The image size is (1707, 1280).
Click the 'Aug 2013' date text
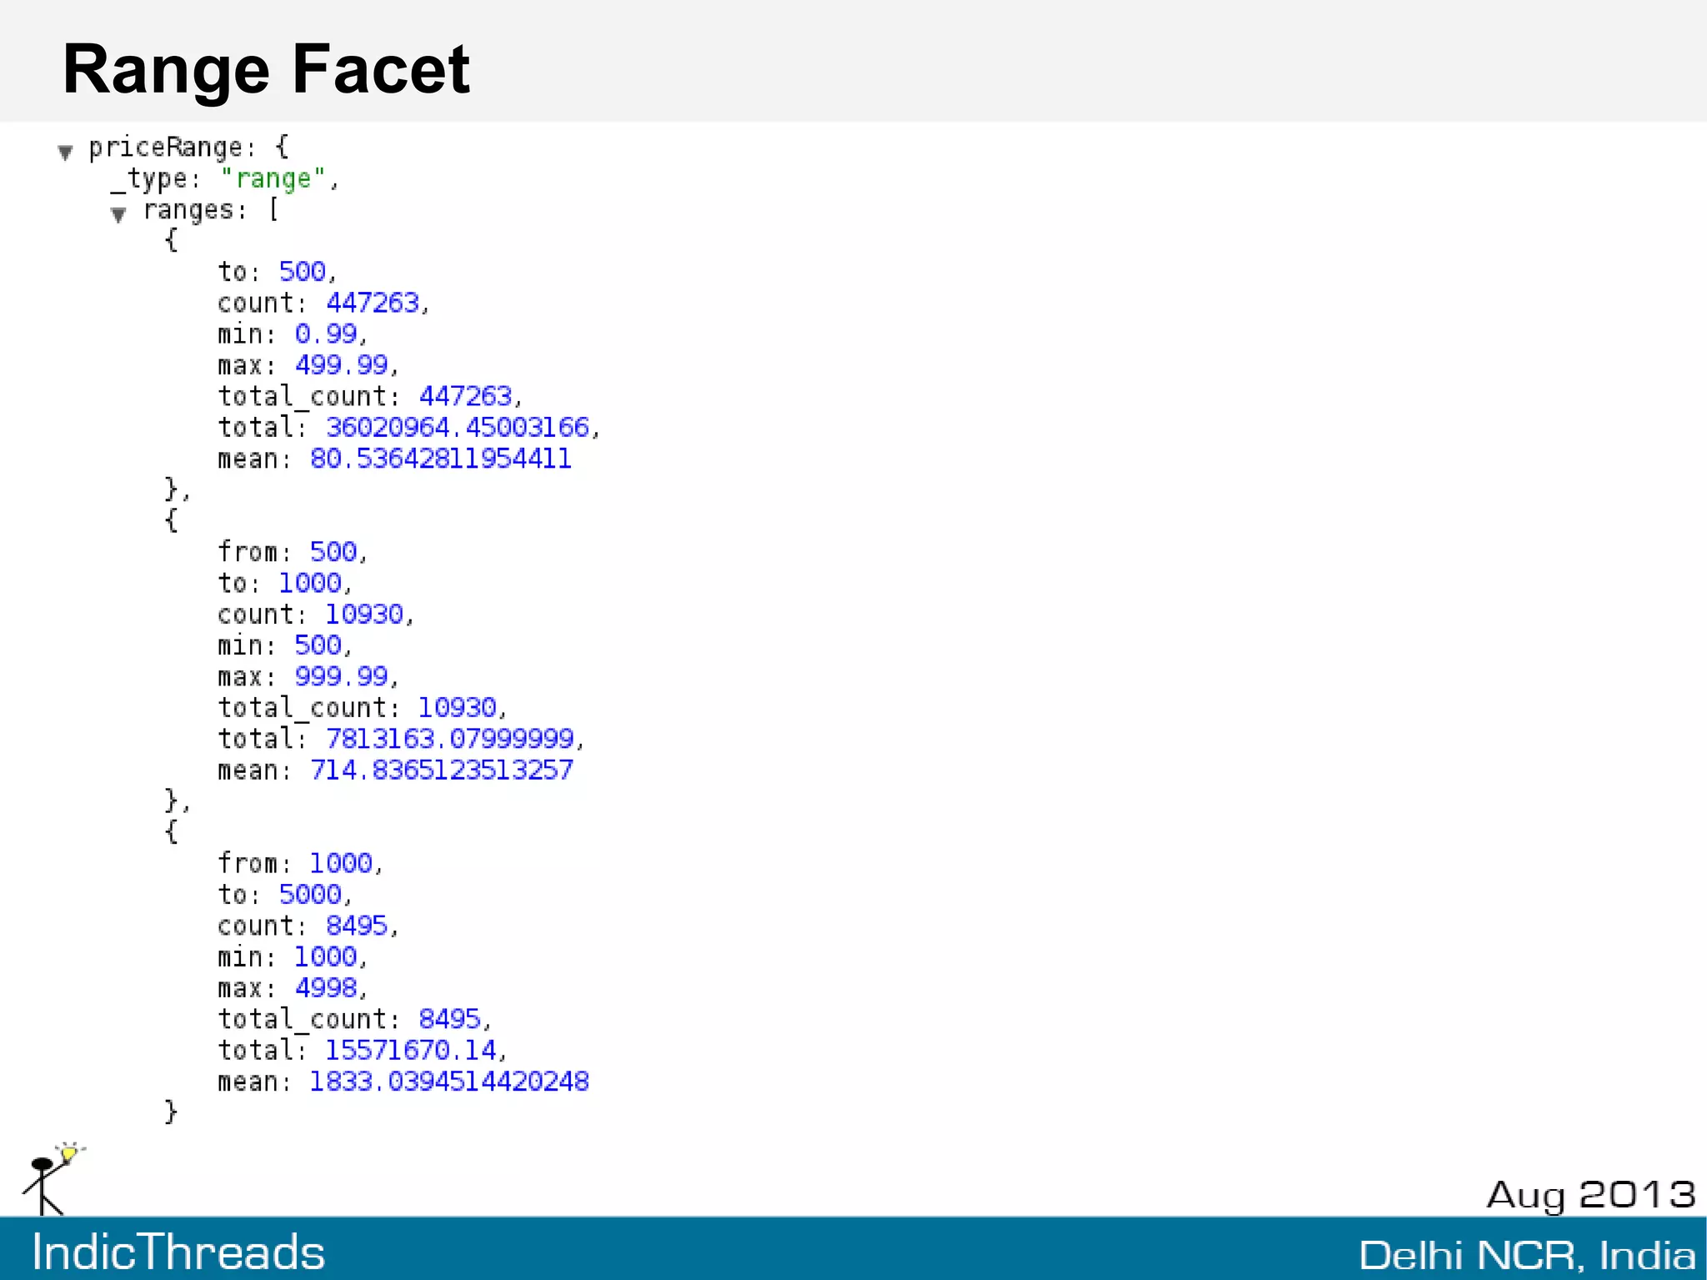point(1591,1196)
